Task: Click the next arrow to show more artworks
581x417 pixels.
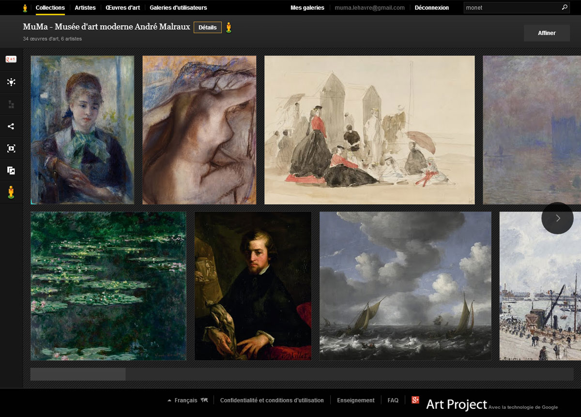Action: [x=557, y=218]
